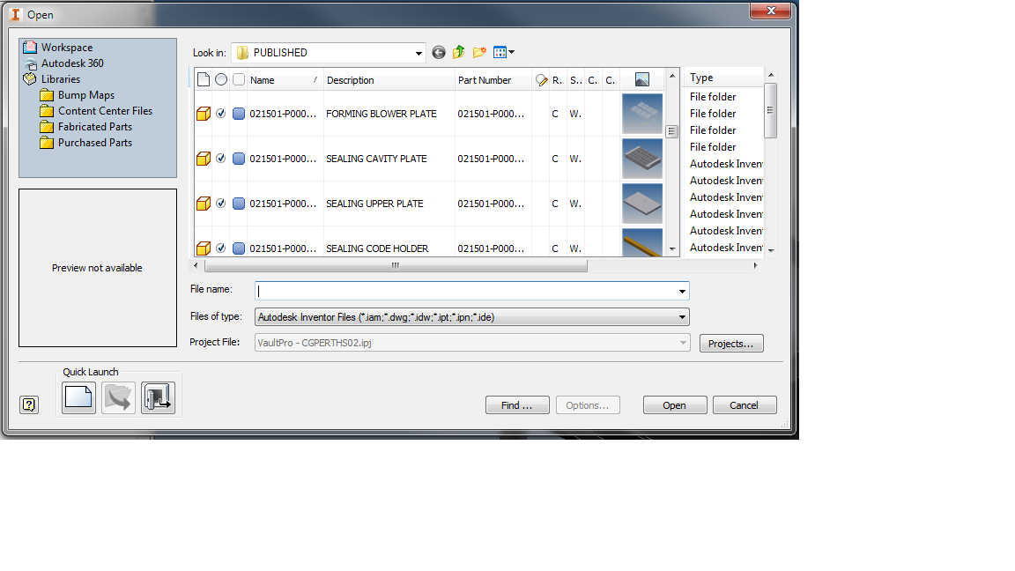Open help with the question mark icon
Viewport: 1015px width, 571px height.
(29, 404)
